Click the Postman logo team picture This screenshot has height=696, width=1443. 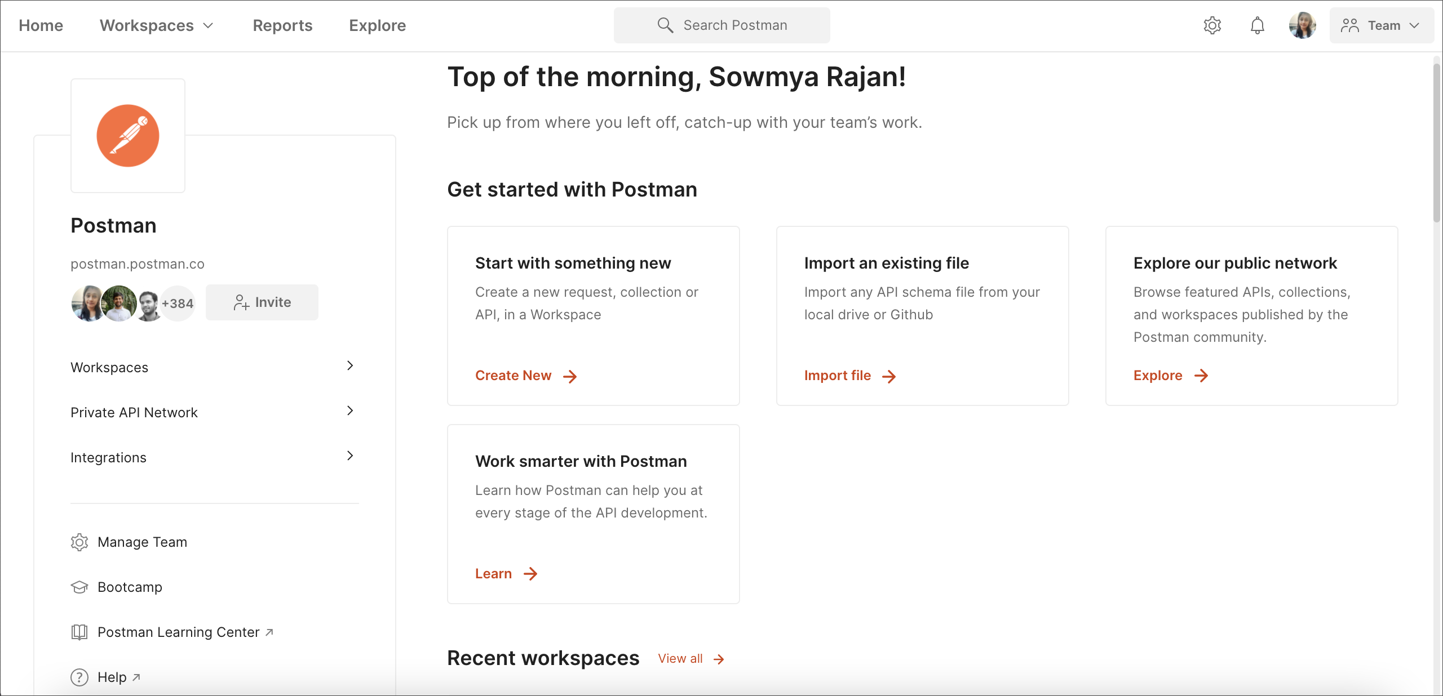pos(128,136)
